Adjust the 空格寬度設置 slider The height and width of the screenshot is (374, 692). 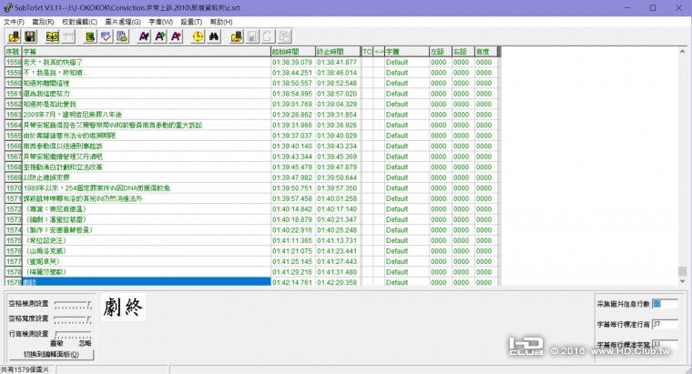pyautogui.click(x=73, y=319)
